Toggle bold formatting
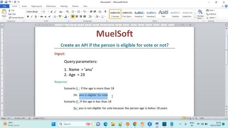This screenshot has height=128, width=228. point(28,17)
